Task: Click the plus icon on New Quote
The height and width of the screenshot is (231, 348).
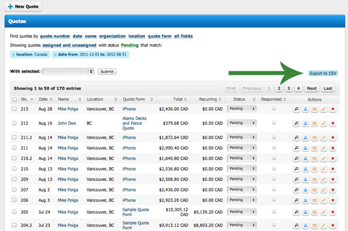Action: pos(10,6)
